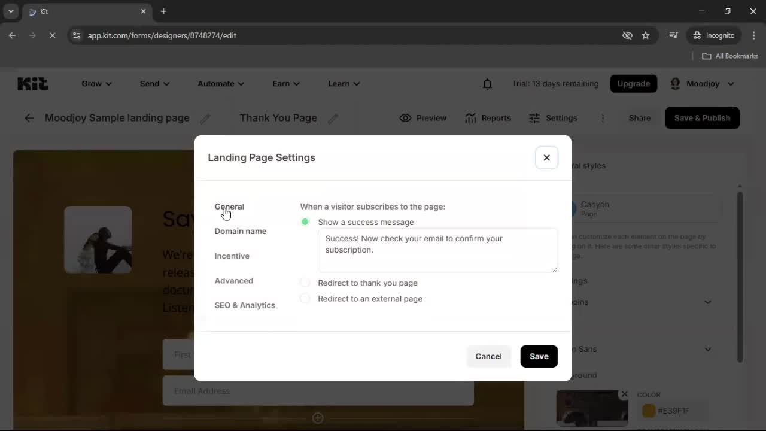Open the Grow navigation dropdown
Screen dimensions: 766x431
tap(96, 83)
